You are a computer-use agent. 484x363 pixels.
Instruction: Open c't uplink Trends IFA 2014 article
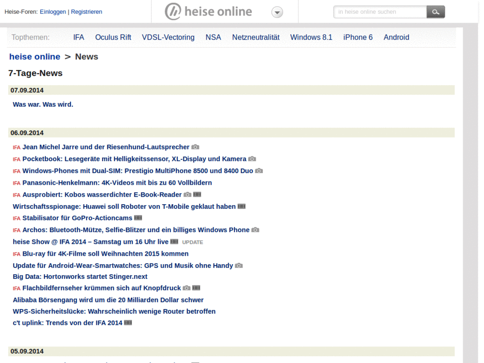[x=68, y=323]
